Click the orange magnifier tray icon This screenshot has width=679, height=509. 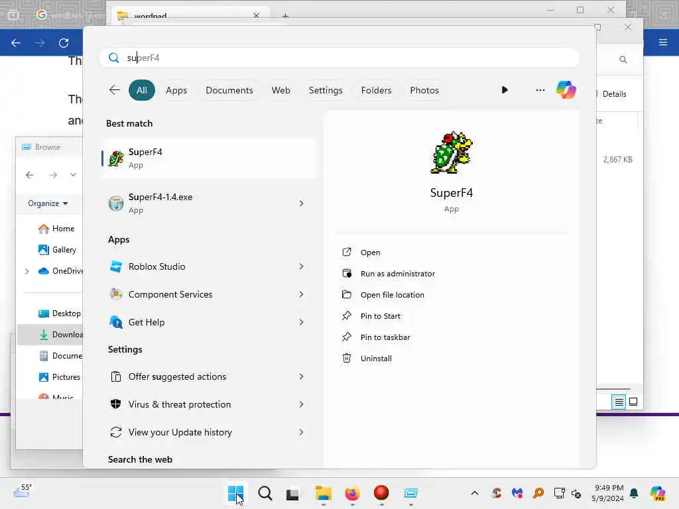(x=538, y=493)
